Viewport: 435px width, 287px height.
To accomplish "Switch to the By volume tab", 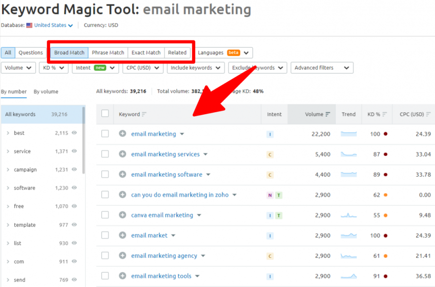I will [47, 92].
